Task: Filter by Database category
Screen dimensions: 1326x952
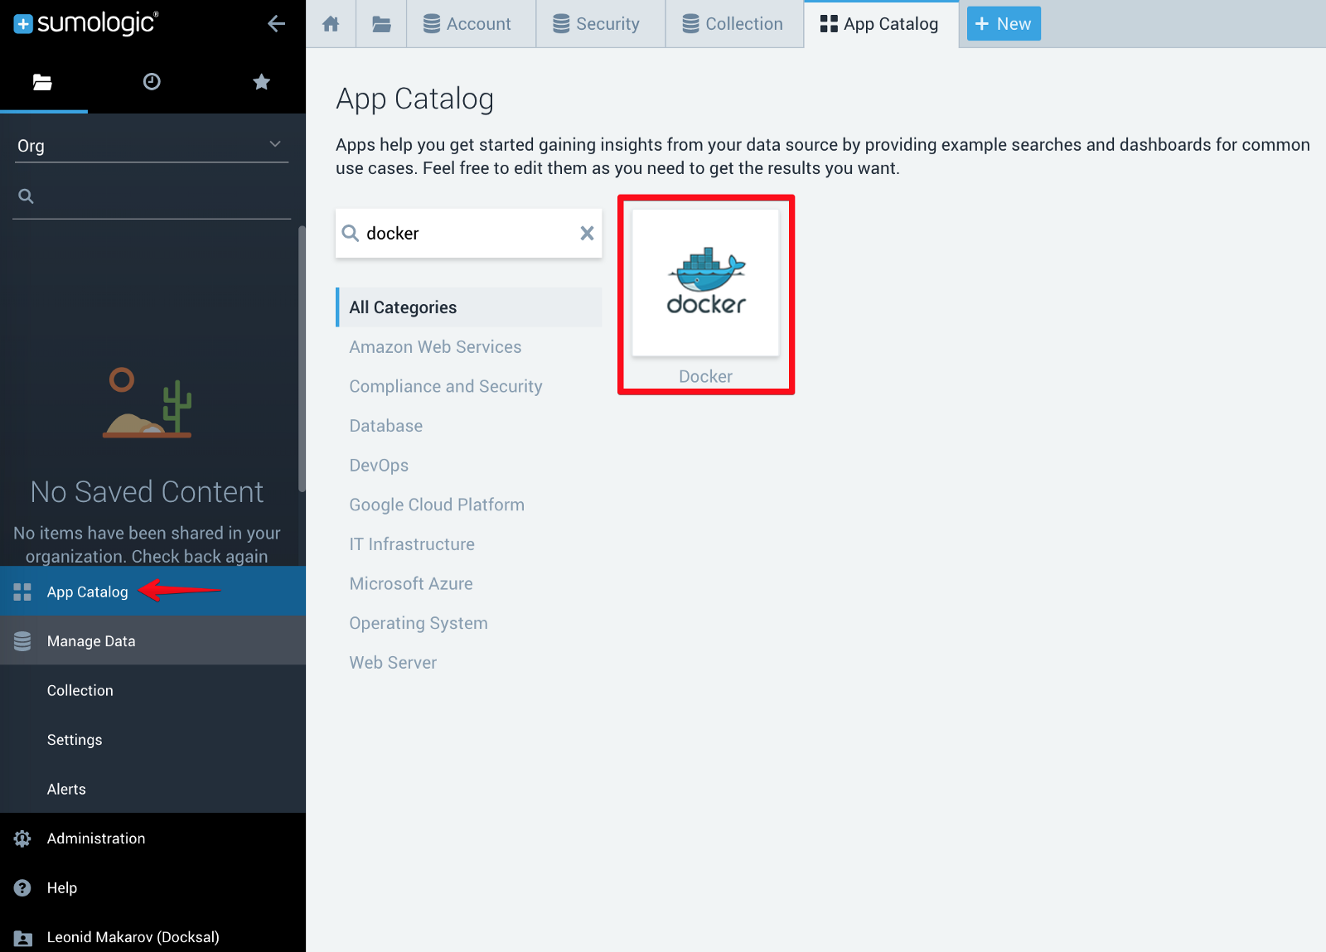Action: [386, 426]
